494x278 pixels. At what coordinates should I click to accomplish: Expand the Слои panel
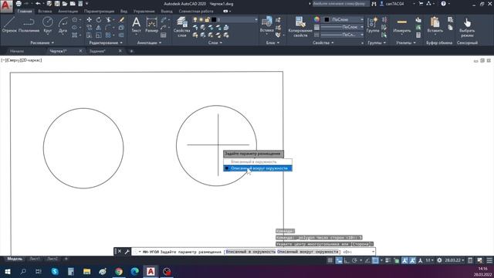(215, 42)
